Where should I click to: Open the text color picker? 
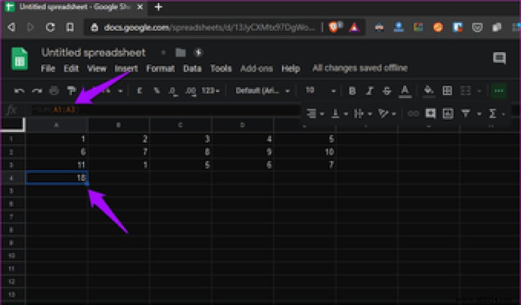pos(405,91)
